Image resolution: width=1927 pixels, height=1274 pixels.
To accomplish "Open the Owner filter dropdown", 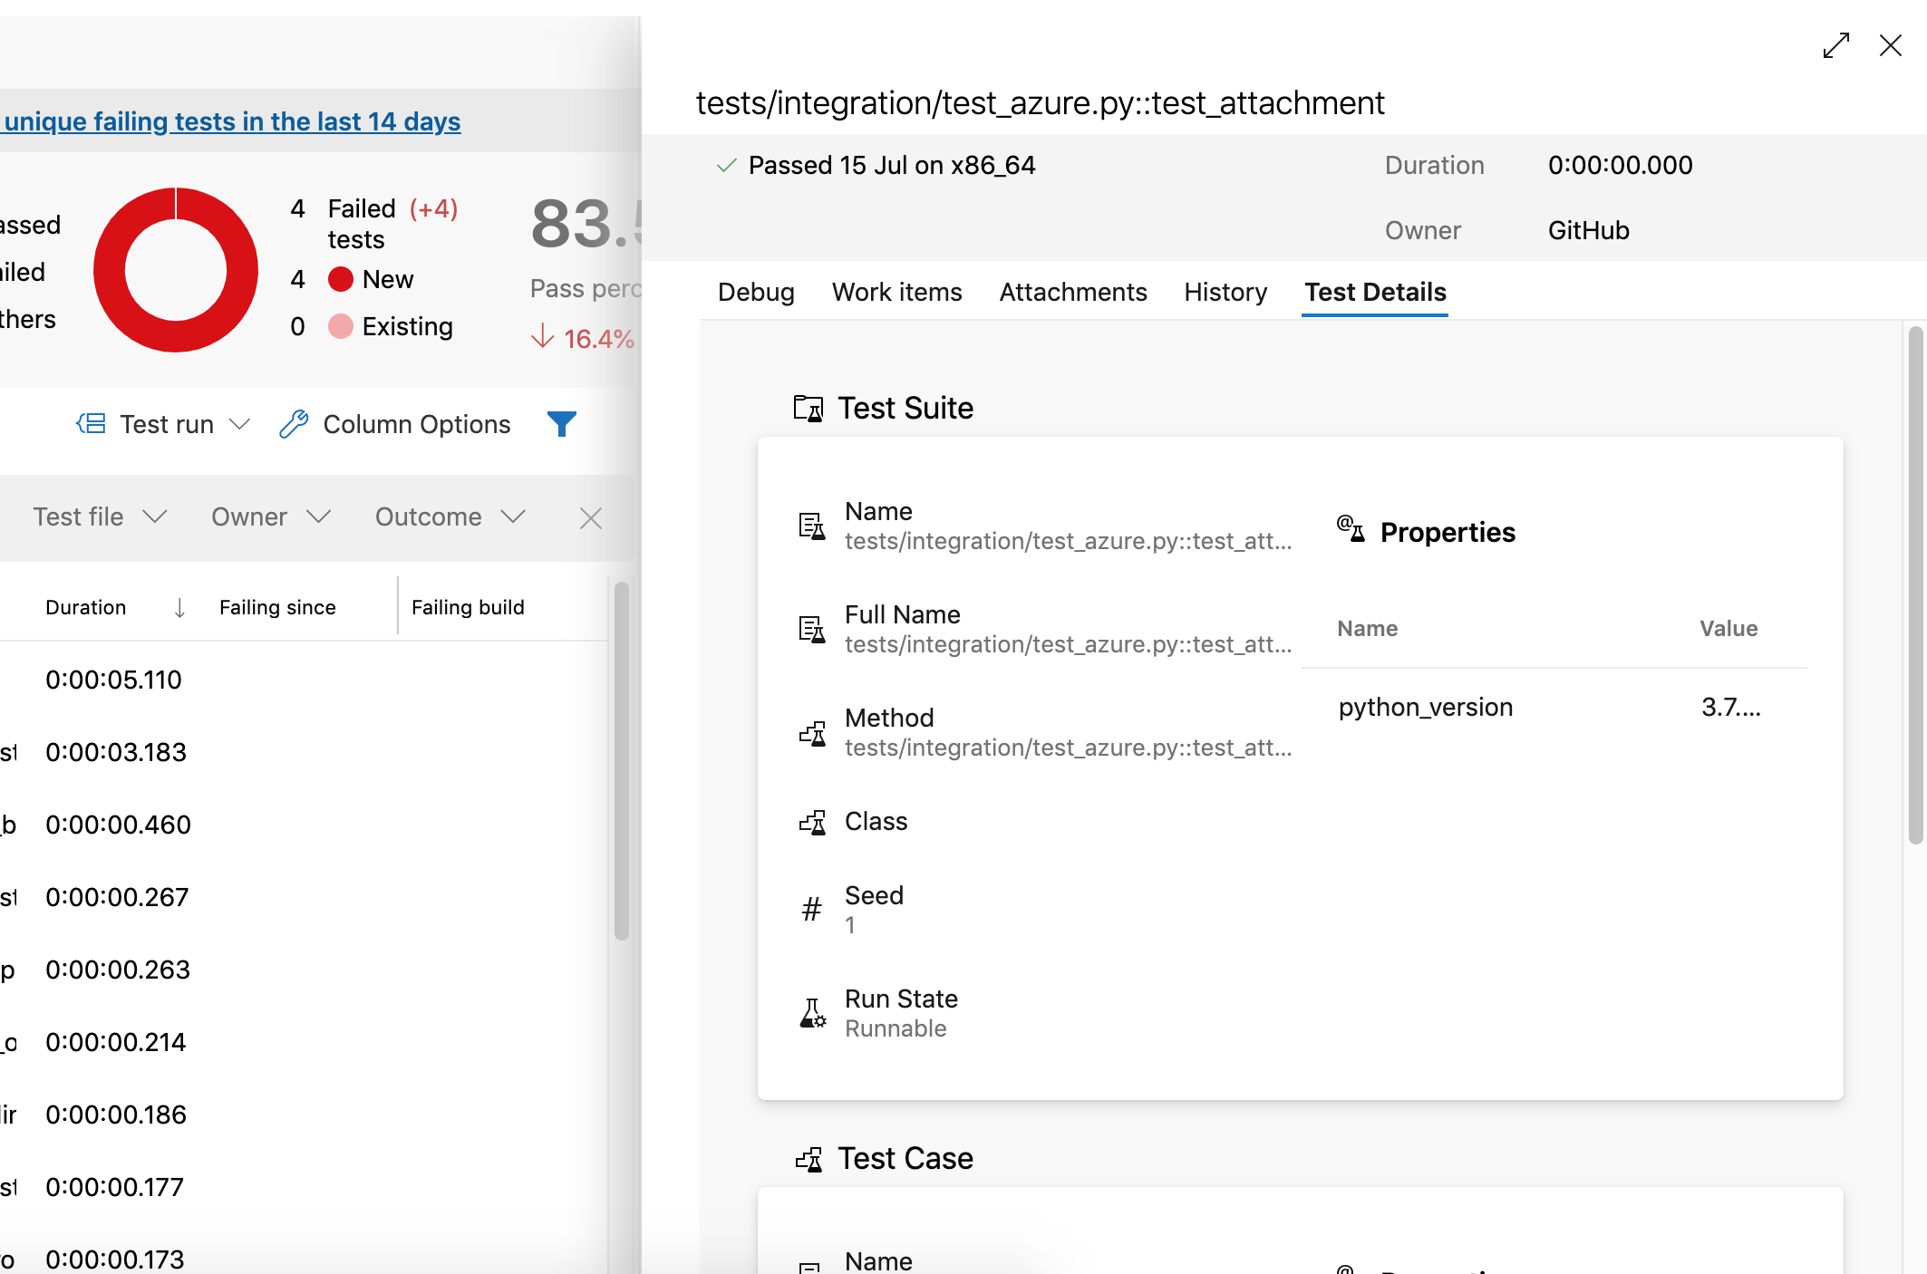I will point(270,517).
